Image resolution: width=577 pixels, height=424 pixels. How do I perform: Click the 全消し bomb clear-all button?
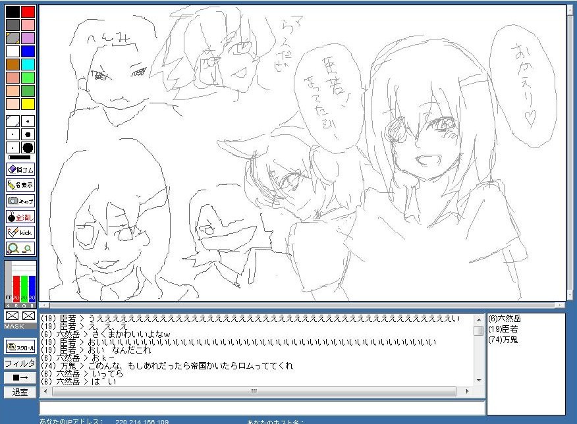point(20,217)
